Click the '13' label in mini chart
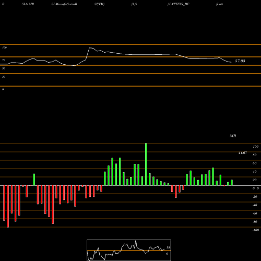This screenshot has width=261, height=261. point(168,247)
